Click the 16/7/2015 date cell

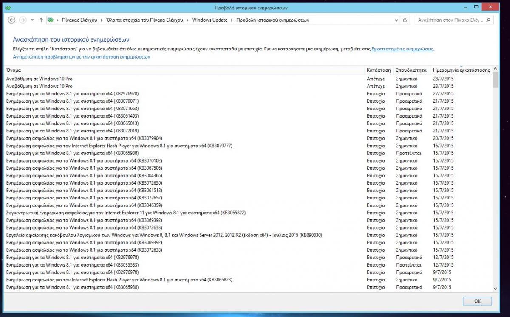pos(443,146)
